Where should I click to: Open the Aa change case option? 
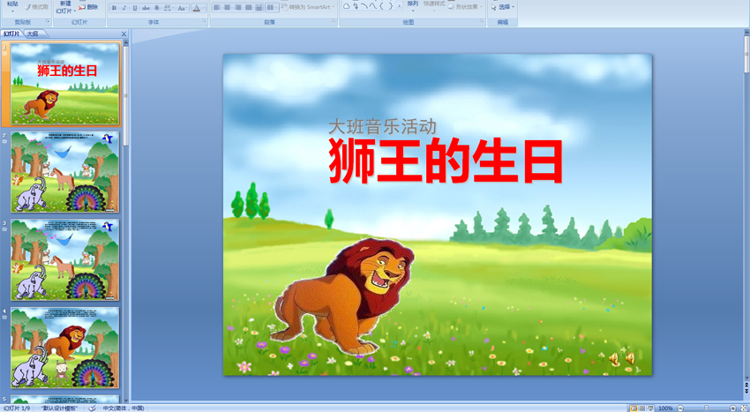pos(181,8)
